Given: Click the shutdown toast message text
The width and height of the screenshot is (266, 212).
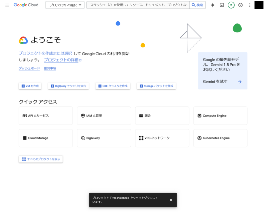Looking at the screenshot, I should click(x=125, y=200).
